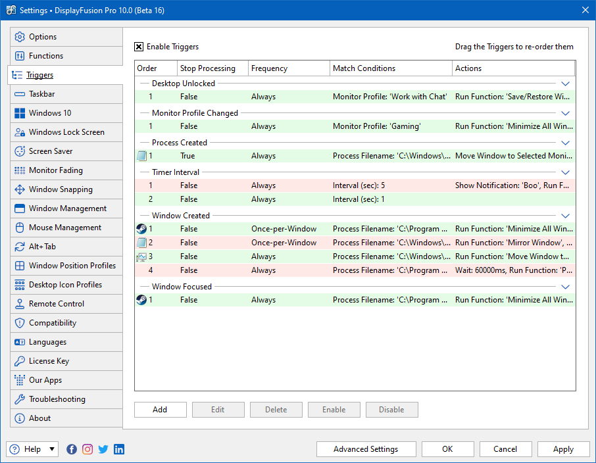Click the Options gear icon in sidebar
Image resolution: width=596 pixels, height=463 pixels.
point(19,37)
